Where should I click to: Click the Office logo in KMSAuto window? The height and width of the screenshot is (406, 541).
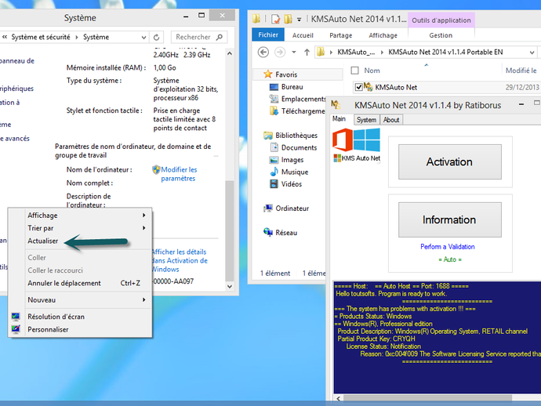[x=343, y=140]
